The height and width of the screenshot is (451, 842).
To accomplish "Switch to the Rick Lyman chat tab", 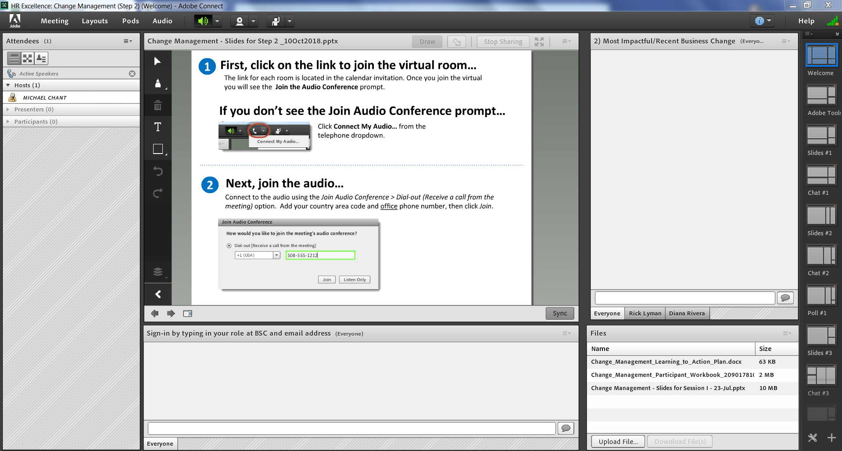I will point(645,313).
